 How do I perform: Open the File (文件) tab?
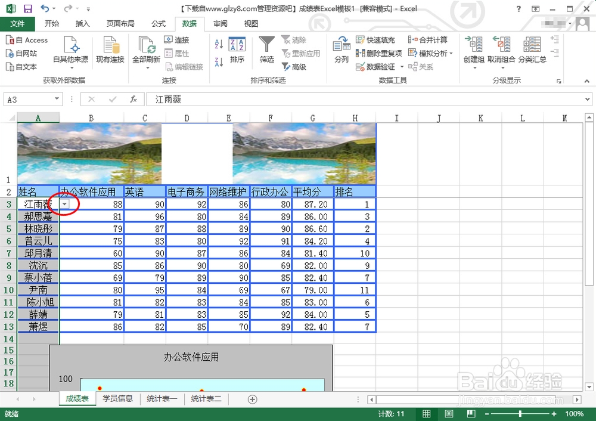[17, 24]
